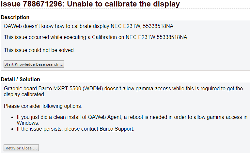This screenshot has width=250, height=153.
Task: Click the bullet marker before clean install tip
Action: coord(12,117)
